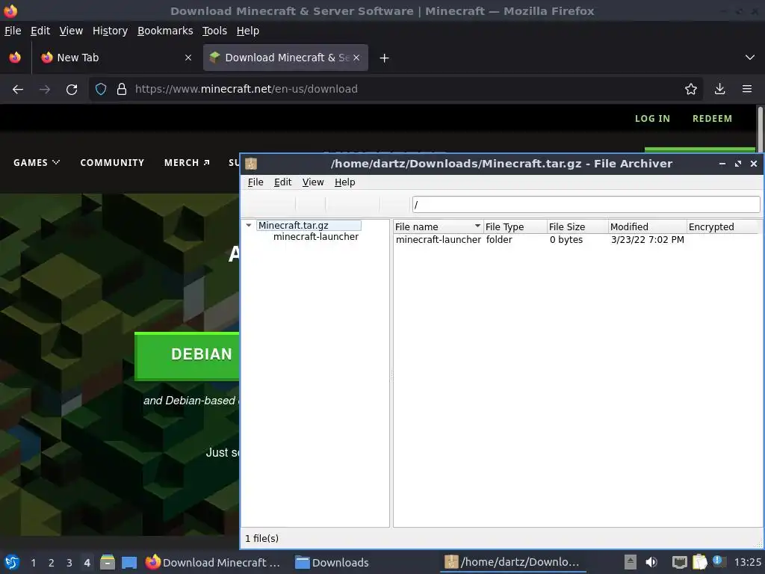765x574 pixels.
Task: Open the View menu in File Archiver
Action: pyautogui.click(x=313, y=182)
